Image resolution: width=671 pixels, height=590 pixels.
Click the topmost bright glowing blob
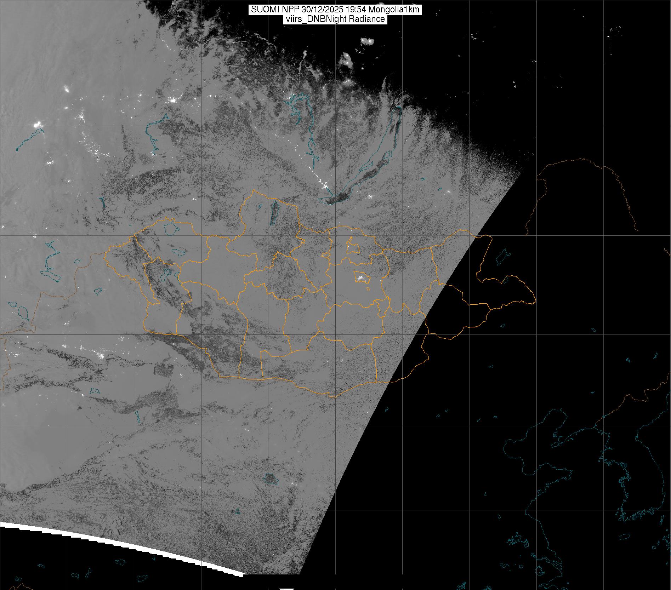point(367,41)
